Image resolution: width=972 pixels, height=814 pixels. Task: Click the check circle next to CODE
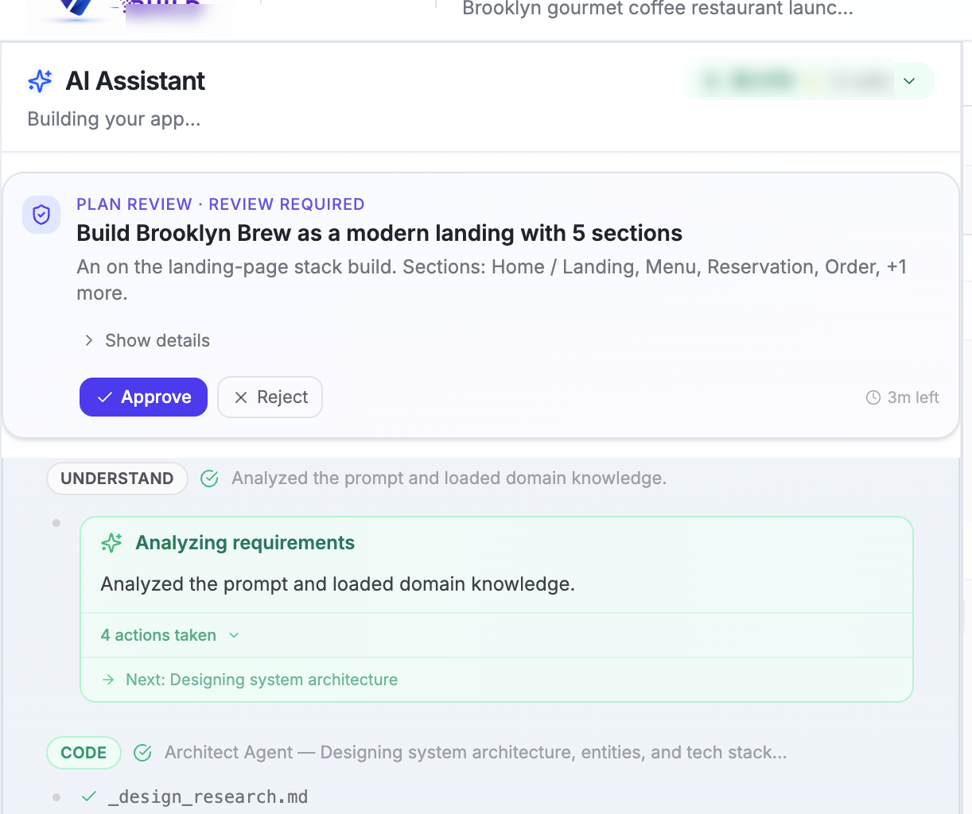click(142, 753)
